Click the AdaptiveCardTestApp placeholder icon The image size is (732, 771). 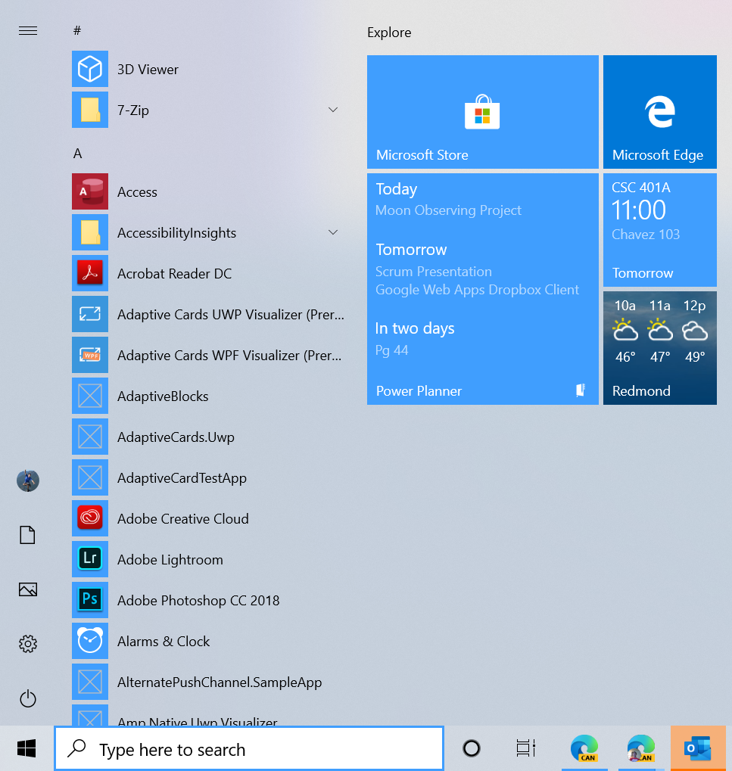tap(90, 477)
